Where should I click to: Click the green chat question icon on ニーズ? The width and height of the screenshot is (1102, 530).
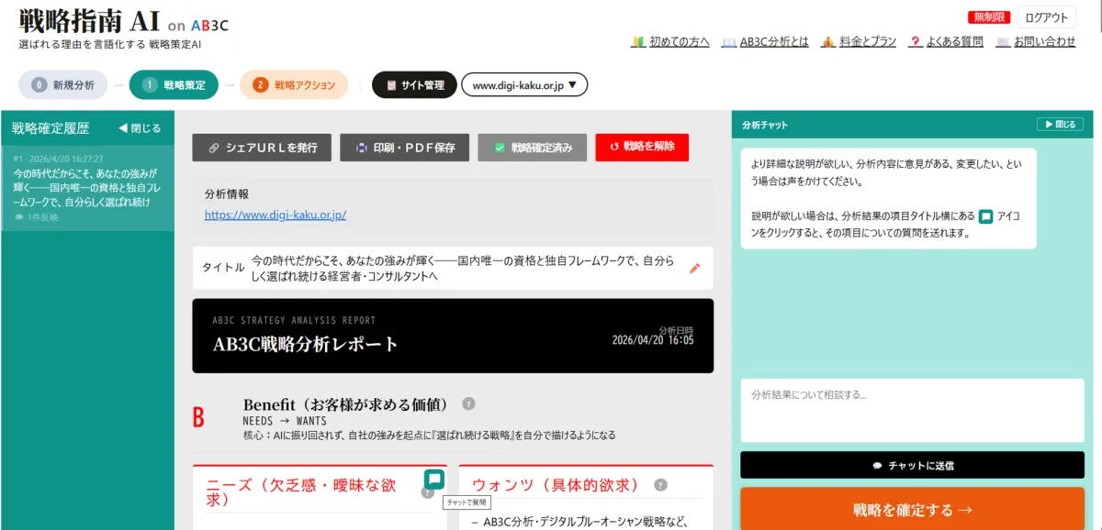click(x=434, y=479)
